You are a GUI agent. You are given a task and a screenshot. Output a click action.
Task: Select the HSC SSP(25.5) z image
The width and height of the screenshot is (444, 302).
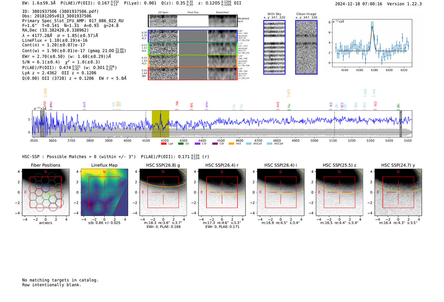(x=339, y=192)
